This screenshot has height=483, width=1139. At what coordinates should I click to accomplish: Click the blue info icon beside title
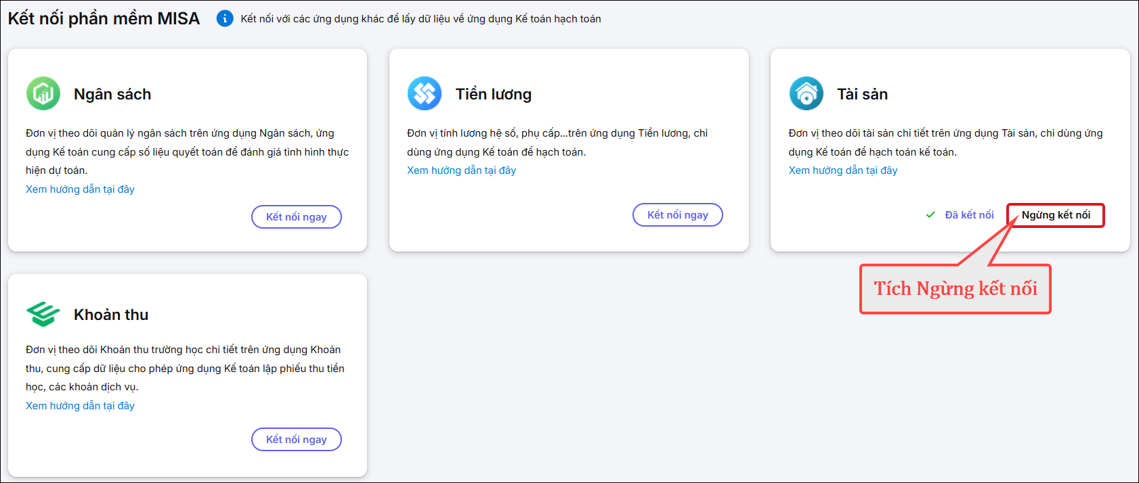tap(225, 18)
